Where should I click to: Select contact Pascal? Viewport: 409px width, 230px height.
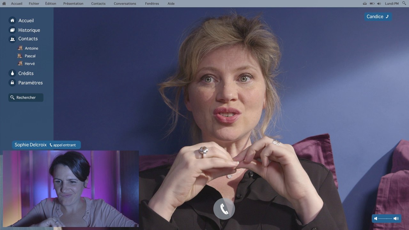point(27,56)
